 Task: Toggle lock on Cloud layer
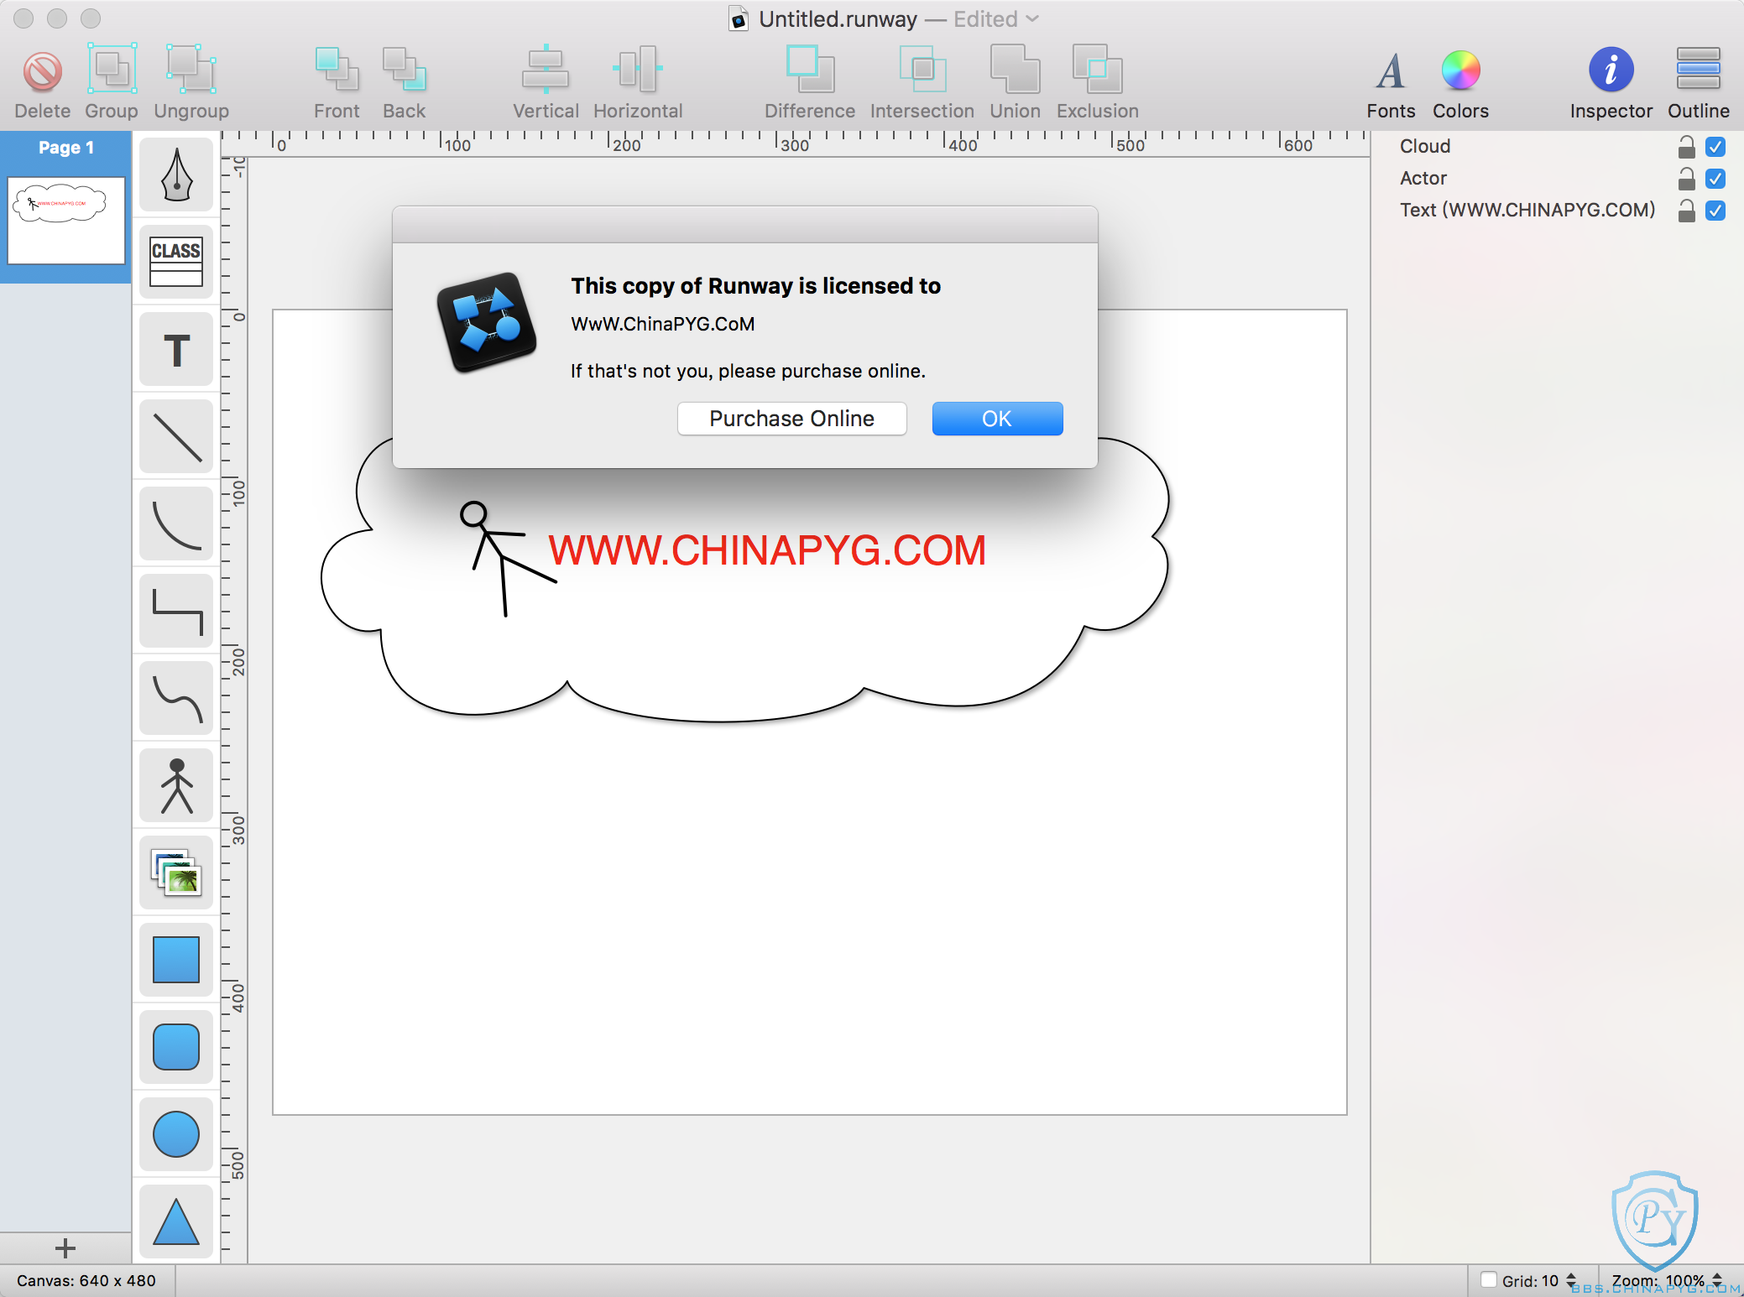(x=1686, y=147)
